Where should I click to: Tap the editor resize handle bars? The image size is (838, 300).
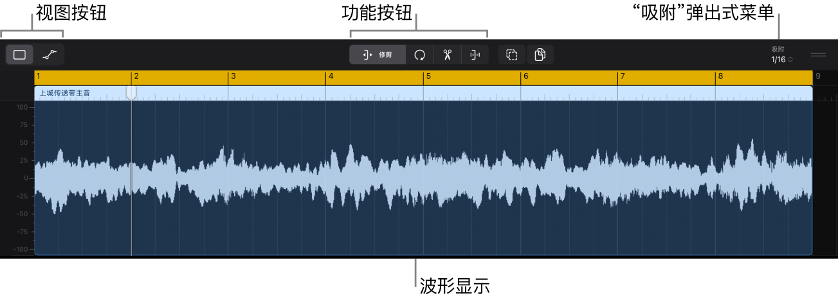click(818, 55)
